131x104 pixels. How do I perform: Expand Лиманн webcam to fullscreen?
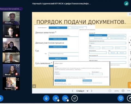(18, 27)
